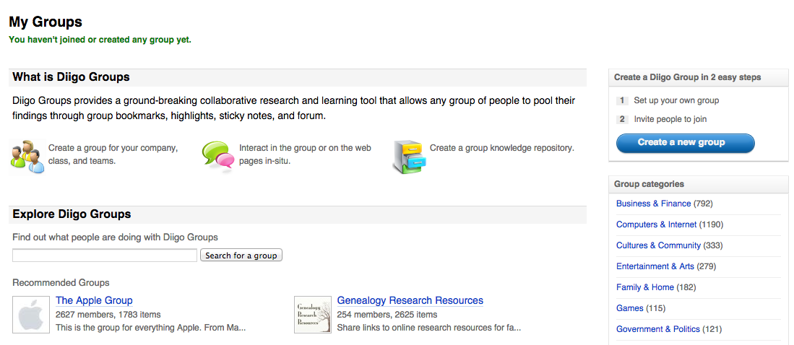Open Genealogy Research Resources logo thumbnail
The image size is (794, 345).
point(312,315)
